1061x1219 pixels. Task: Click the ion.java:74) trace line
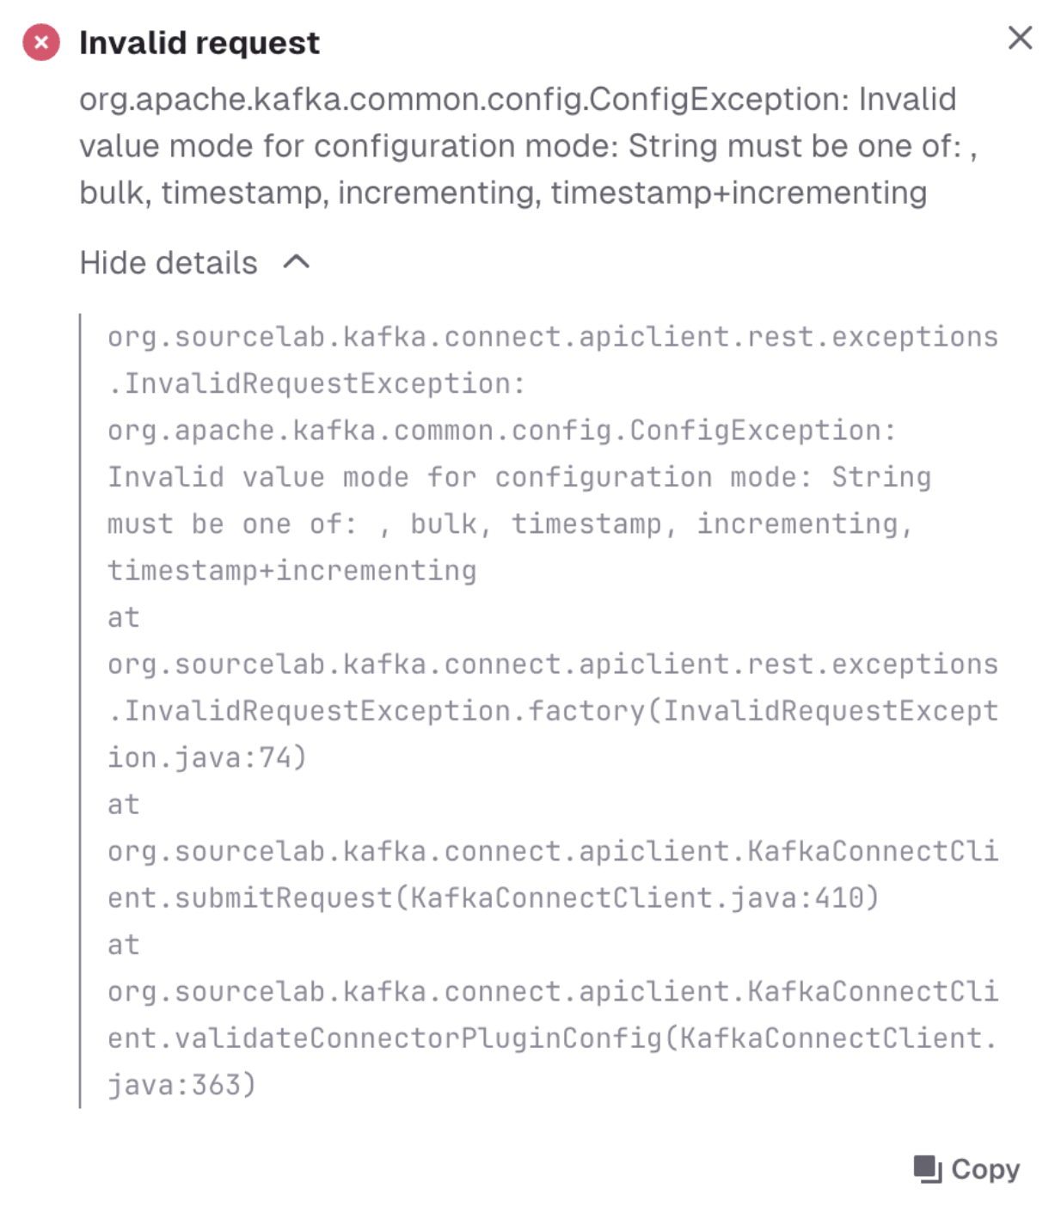[206, 757]
